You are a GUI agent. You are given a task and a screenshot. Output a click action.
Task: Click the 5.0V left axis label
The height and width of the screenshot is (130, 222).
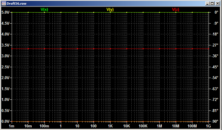tap(6, 13)
